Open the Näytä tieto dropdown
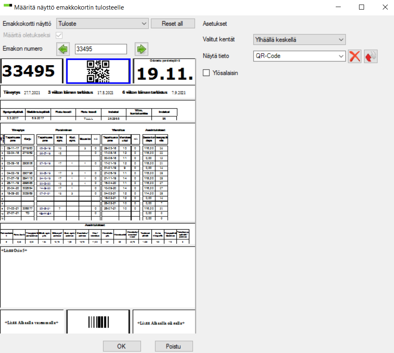 coord(299,56)
